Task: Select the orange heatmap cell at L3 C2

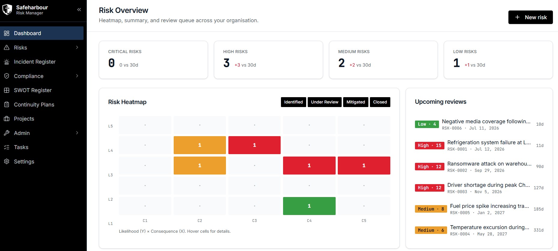Action: [x=200, y=166]
